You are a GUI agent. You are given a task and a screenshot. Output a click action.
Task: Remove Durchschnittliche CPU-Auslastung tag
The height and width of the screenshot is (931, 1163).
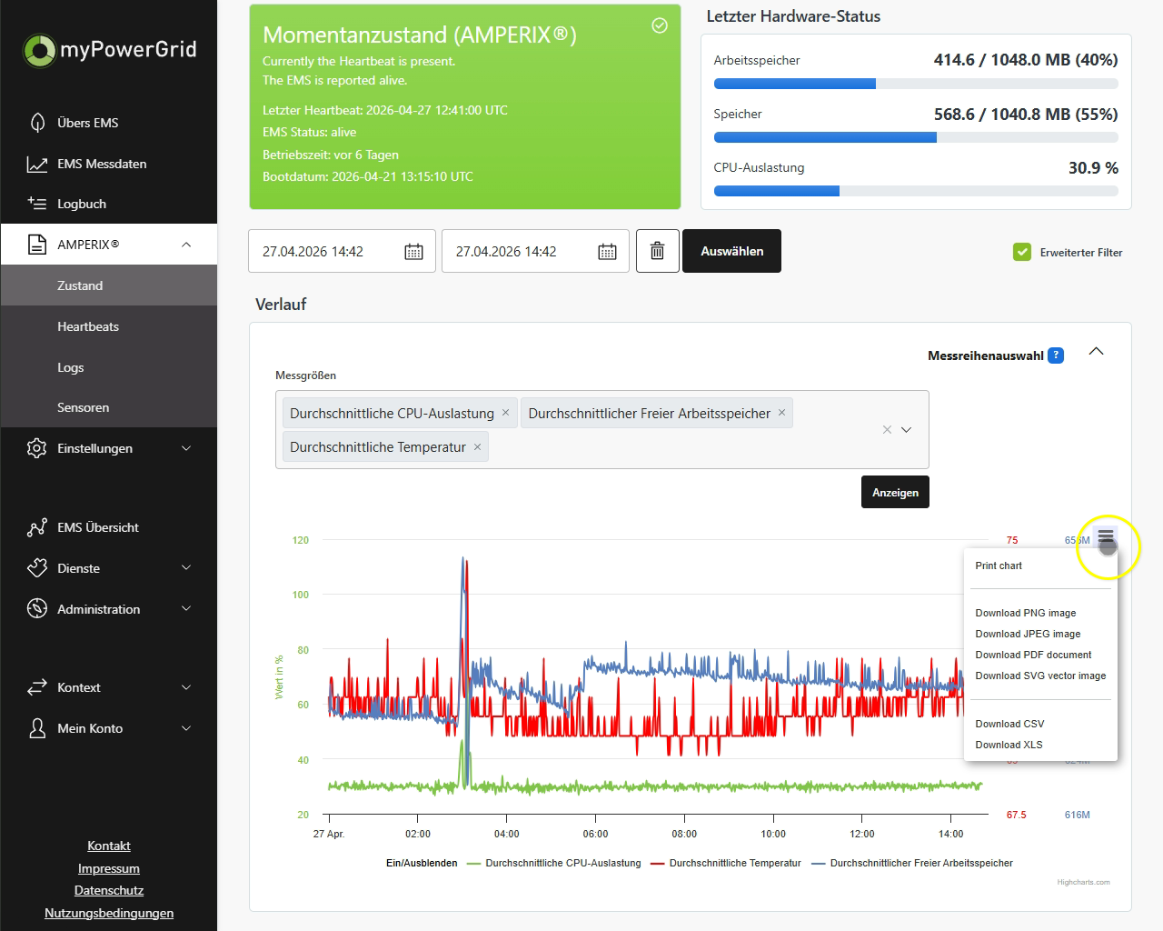tap(506, 413)
